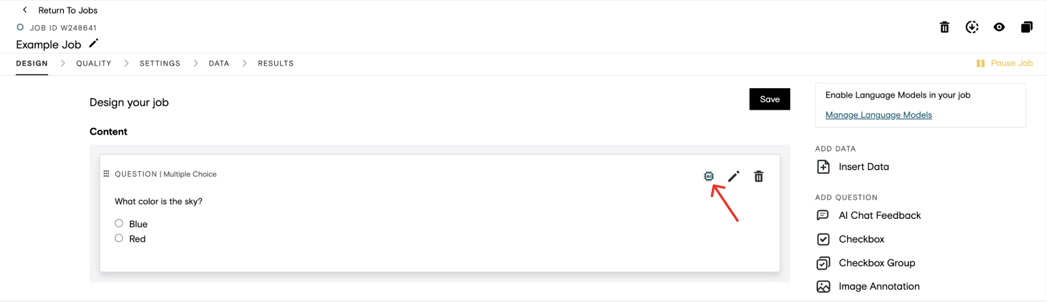
Task: Open Manage Language Models link
Action: pyautogui.click(x=878, y=115)
